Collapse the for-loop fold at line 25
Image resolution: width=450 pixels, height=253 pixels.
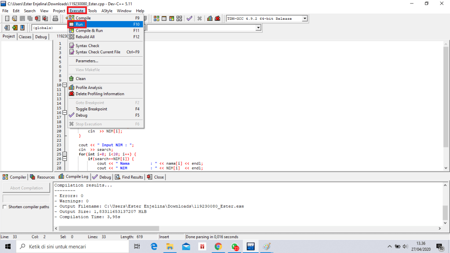pos(65,154)
